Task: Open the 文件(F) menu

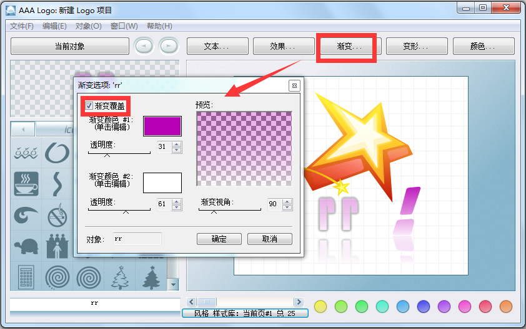Action: [x=22, y=26]
